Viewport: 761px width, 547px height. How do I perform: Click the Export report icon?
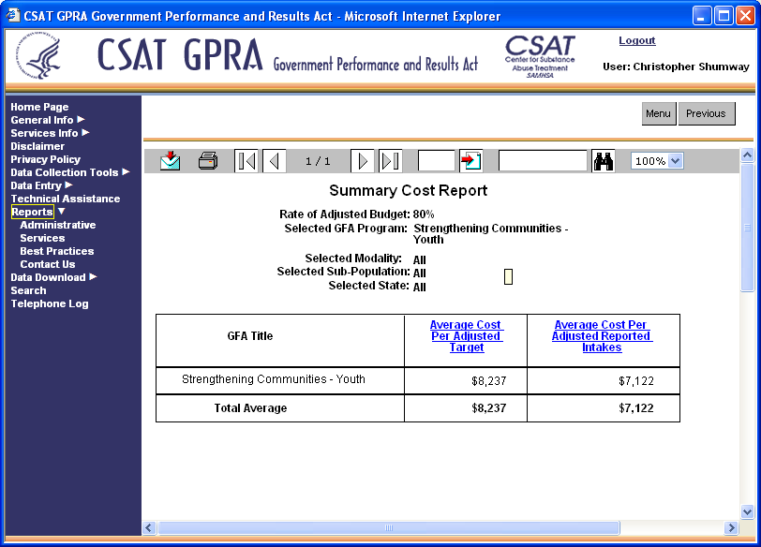click(170, 161)
